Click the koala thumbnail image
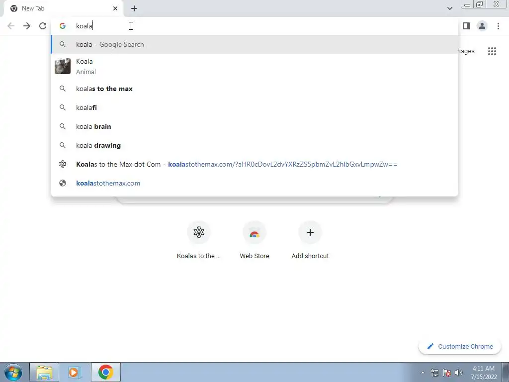The height and width of the screenshot is (382, 509). [x=63, y=66]
